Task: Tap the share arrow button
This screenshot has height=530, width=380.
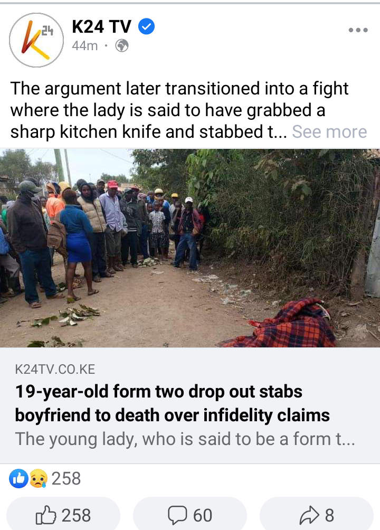Action: coord(309,515)
